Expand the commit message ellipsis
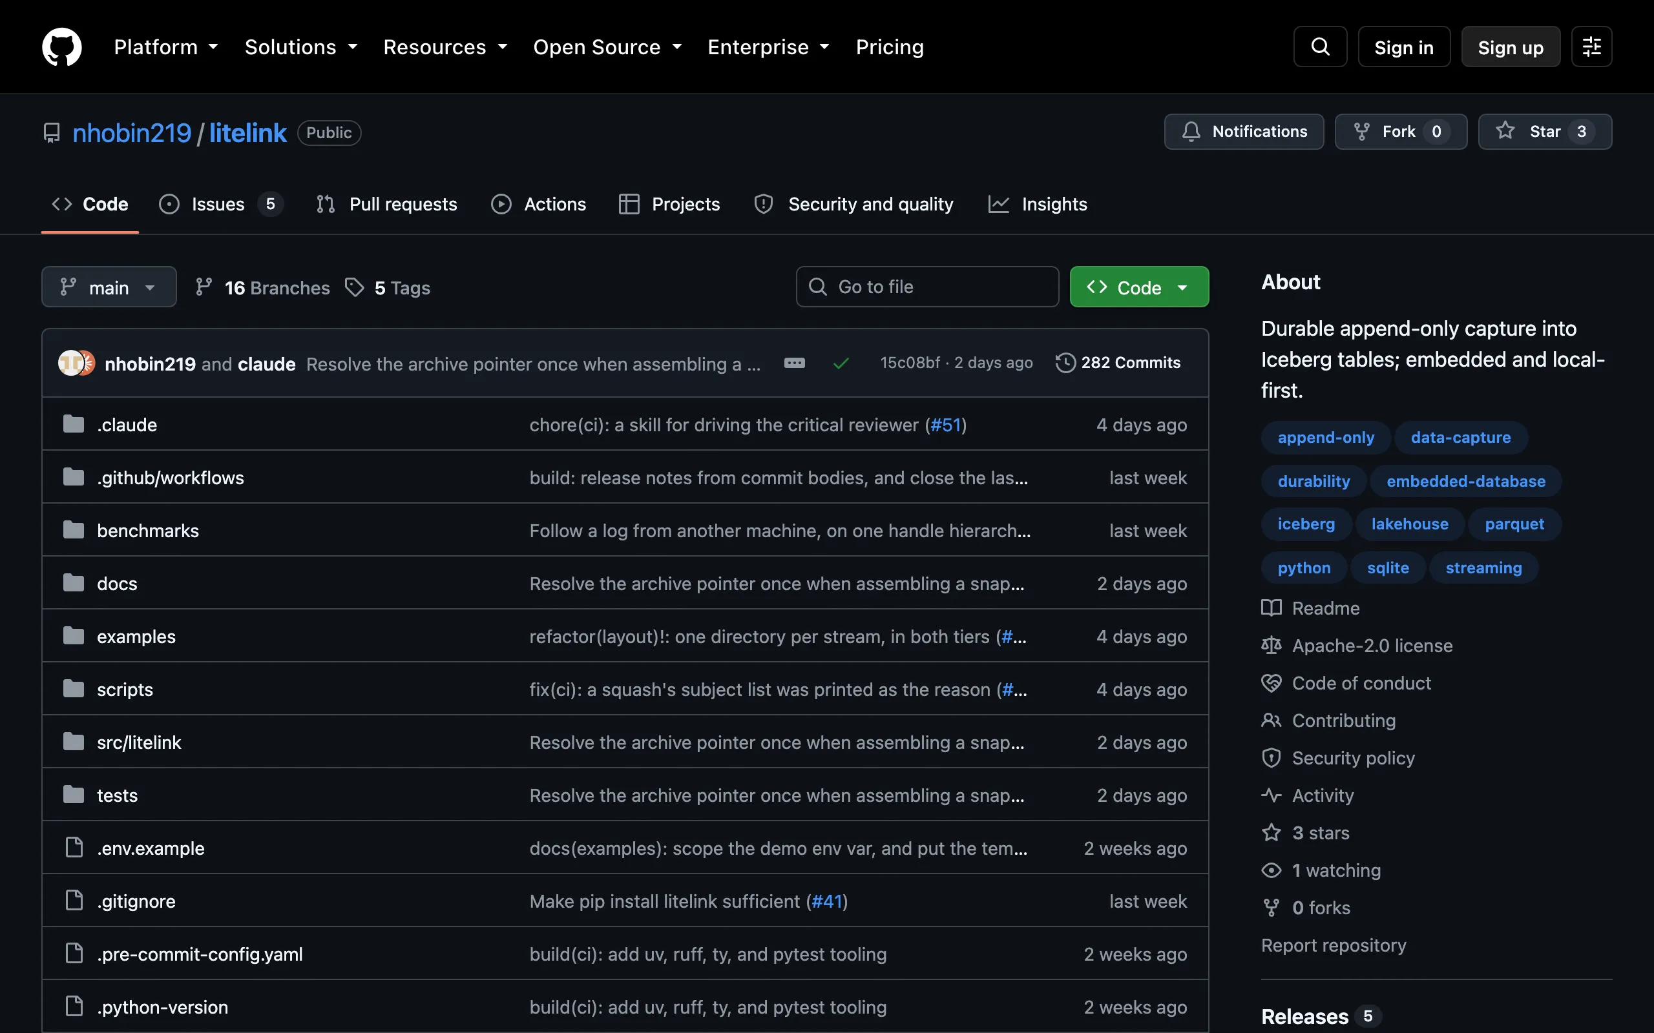Screen dimensions: 1654x1033 click(x=794, y=363)
